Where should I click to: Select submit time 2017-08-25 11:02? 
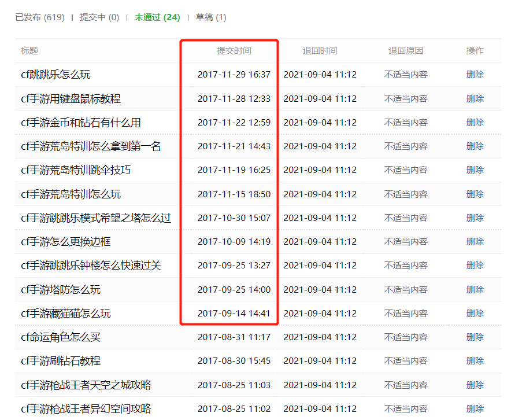pos(234,409)
